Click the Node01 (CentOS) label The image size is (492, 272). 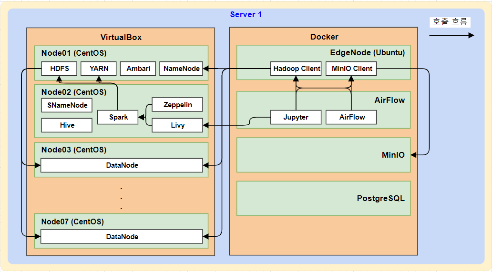[x=74, y=53]
